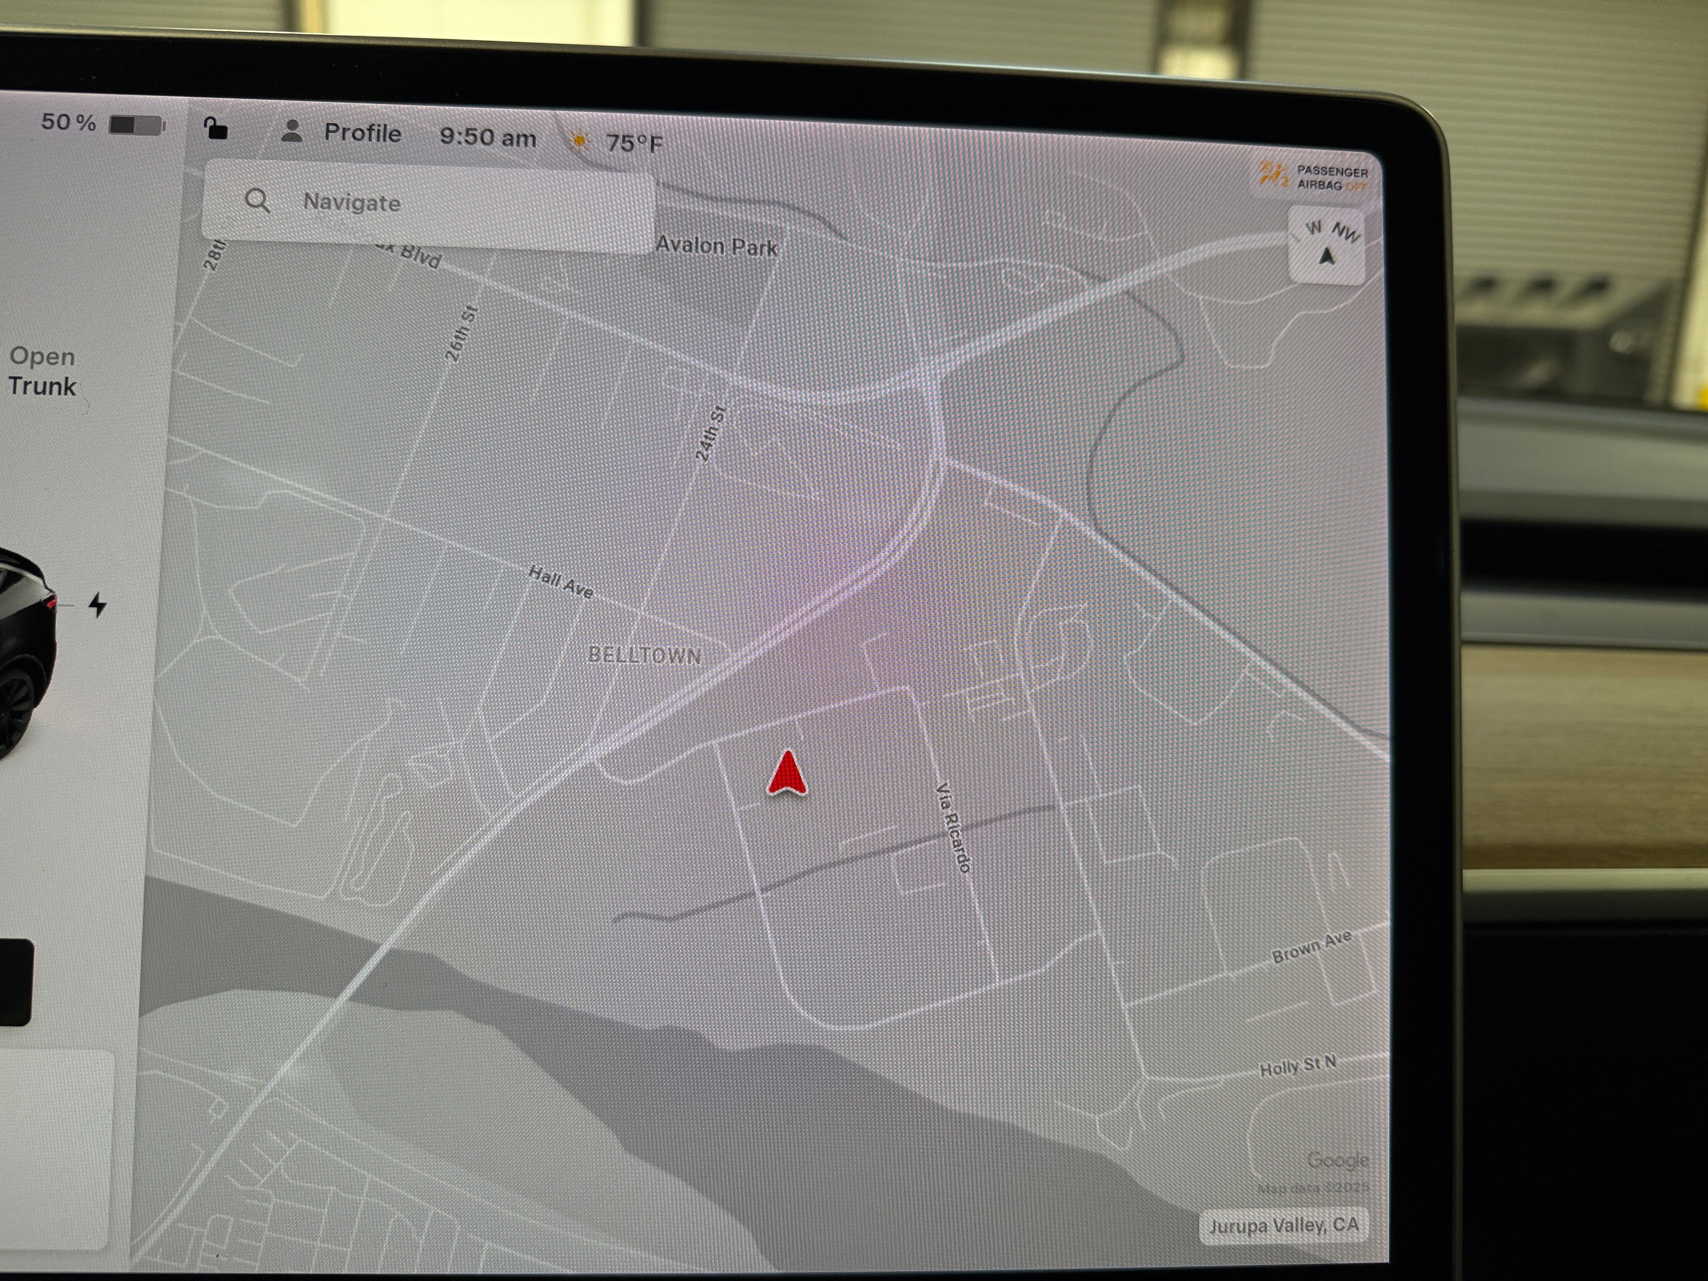Toggle the compass map orientation button

1327,245
